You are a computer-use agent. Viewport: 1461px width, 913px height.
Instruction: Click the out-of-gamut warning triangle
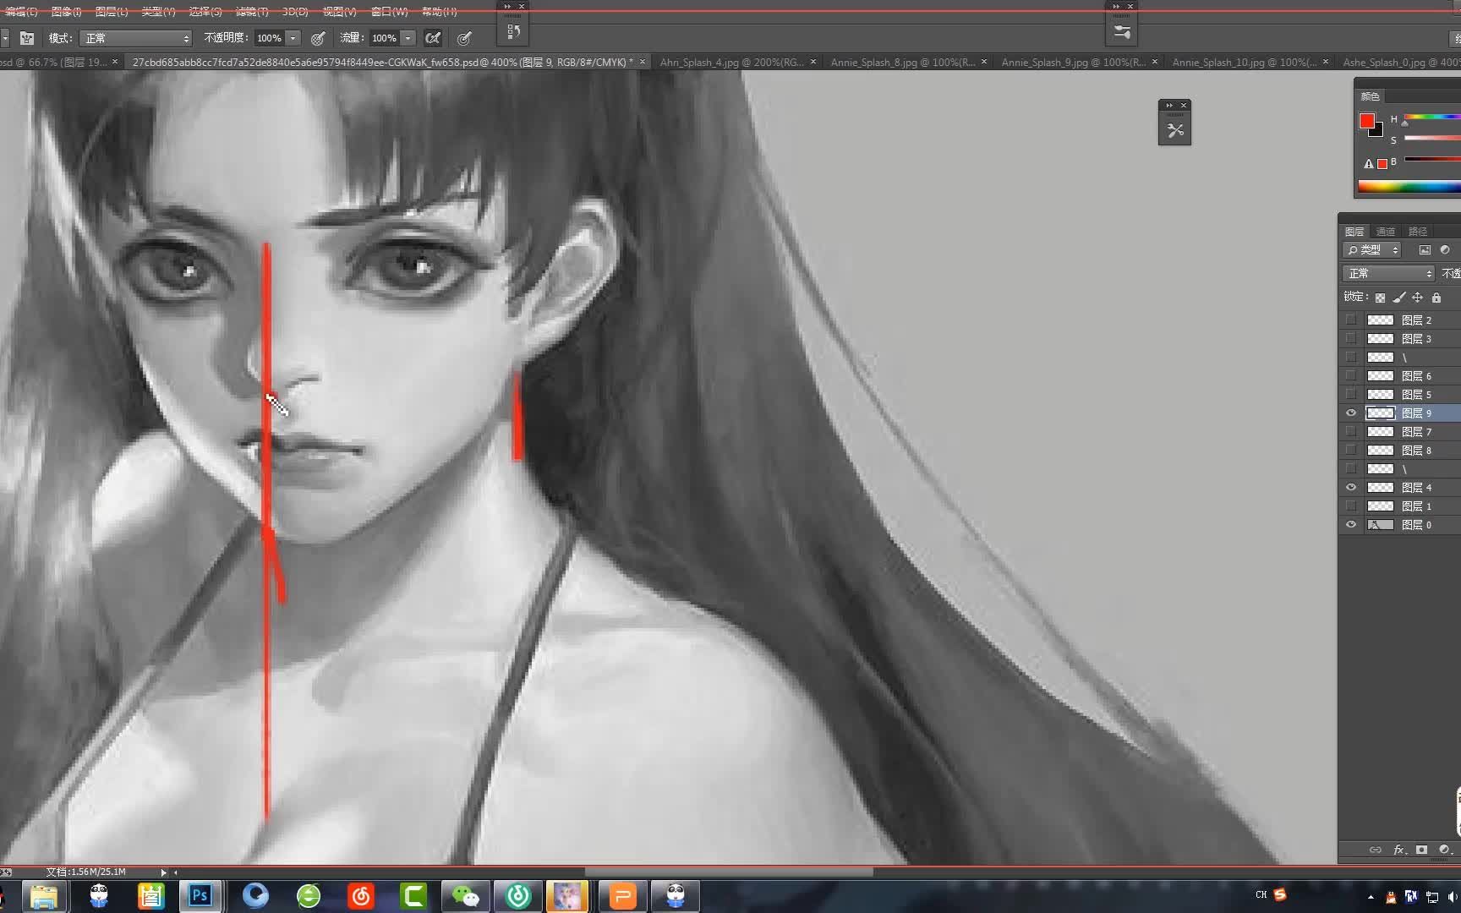(1368, 164)
